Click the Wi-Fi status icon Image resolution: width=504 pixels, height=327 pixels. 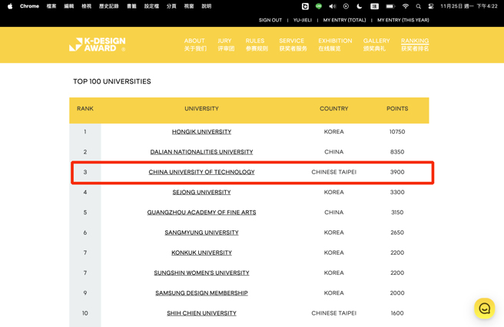point(405,6)
